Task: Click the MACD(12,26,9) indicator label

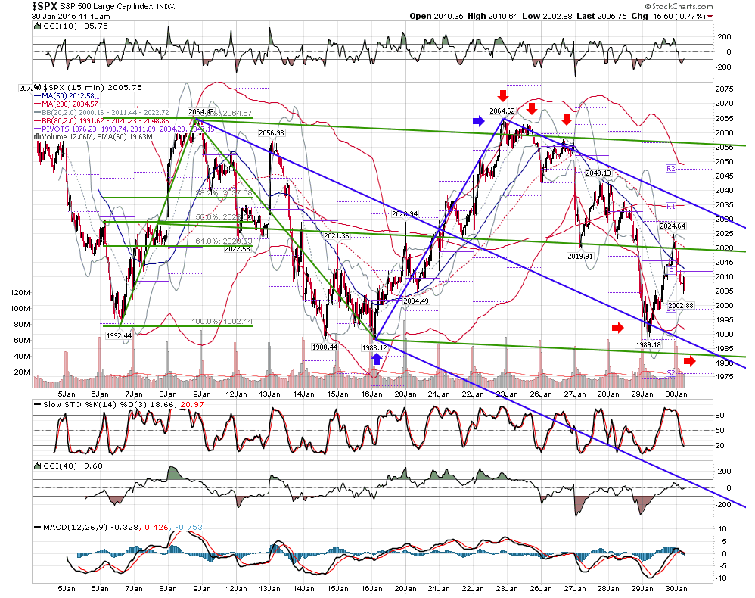Action: pyautogui.click(x=75, y=527)
